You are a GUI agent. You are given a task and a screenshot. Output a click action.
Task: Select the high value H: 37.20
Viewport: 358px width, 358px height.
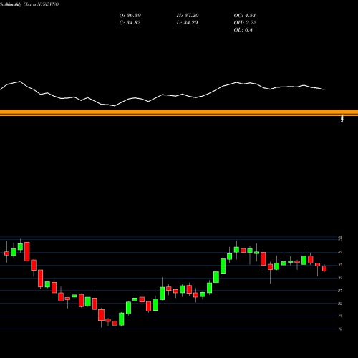[188, 16]
